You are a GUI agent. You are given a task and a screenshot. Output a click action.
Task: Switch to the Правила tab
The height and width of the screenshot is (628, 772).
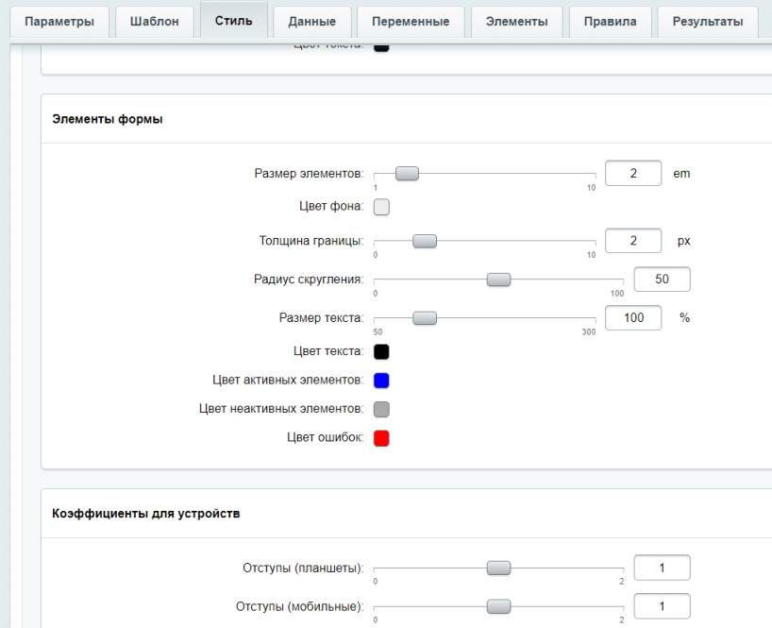[610, 23]
